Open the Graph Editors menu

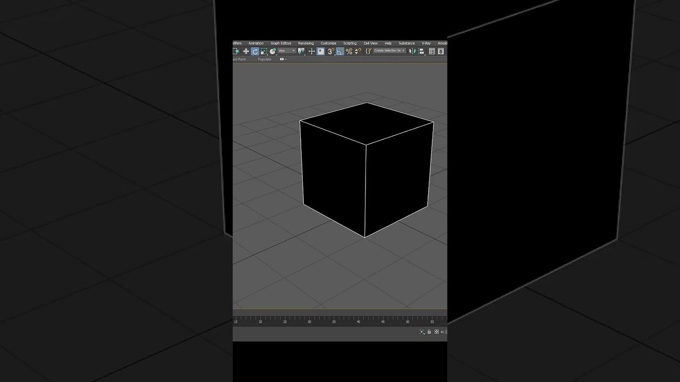coord(281,44)
